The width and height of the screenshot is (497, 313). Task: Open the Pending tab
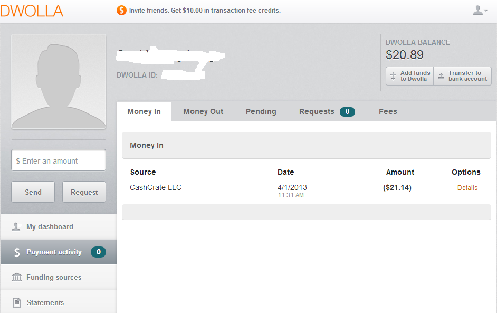tap(261, 111)
